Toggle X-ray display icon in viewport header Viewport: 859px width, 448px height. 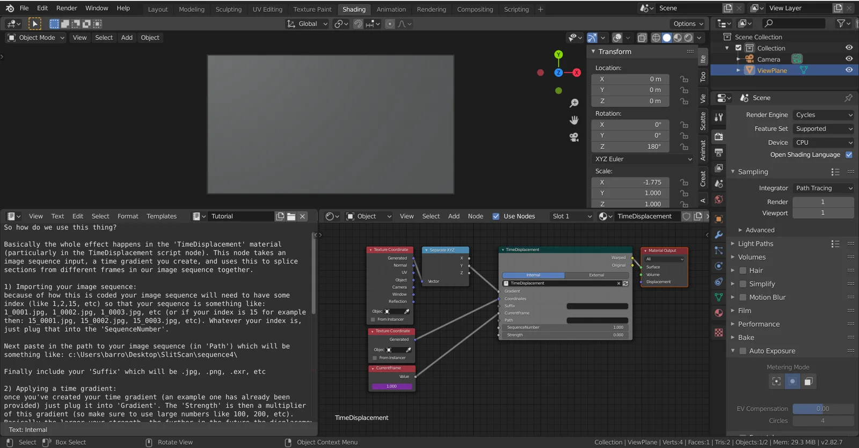tap(642, 38)
